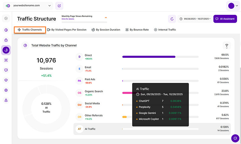Image resolution: width=241 pixels, height=144 pixels.
Task: Open the AI Assistant button
Action: click(x=225, y=19)
